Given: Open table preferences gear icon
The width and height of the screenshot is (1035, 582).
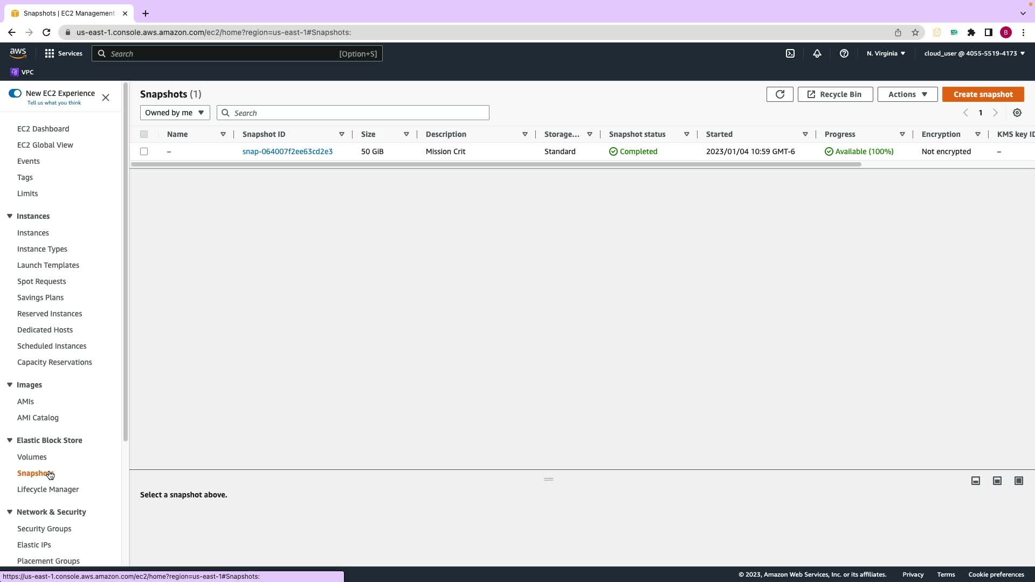Looking at the screenshot, I should [x=1017, y=113].
